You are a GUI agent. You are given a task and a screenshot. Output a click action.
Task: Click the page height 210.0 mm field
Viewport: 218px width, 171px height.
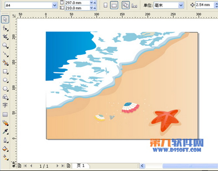tap(77, 8)
